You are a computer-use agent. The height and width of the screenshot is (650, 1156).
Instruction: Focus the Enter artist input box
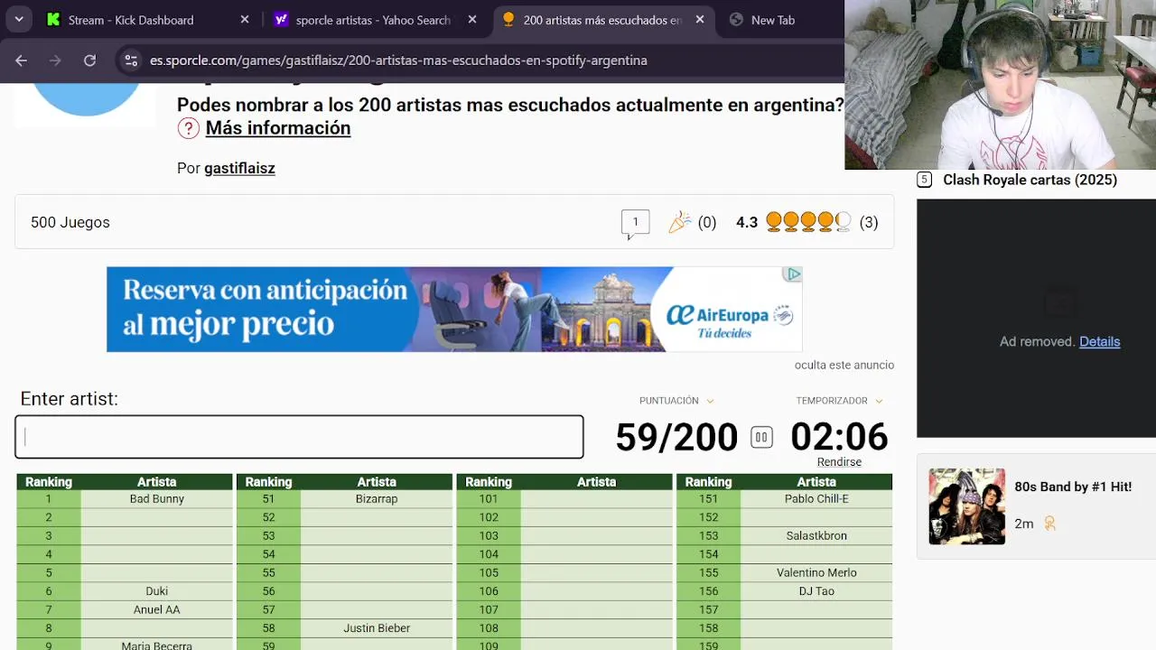click(299, 437)
